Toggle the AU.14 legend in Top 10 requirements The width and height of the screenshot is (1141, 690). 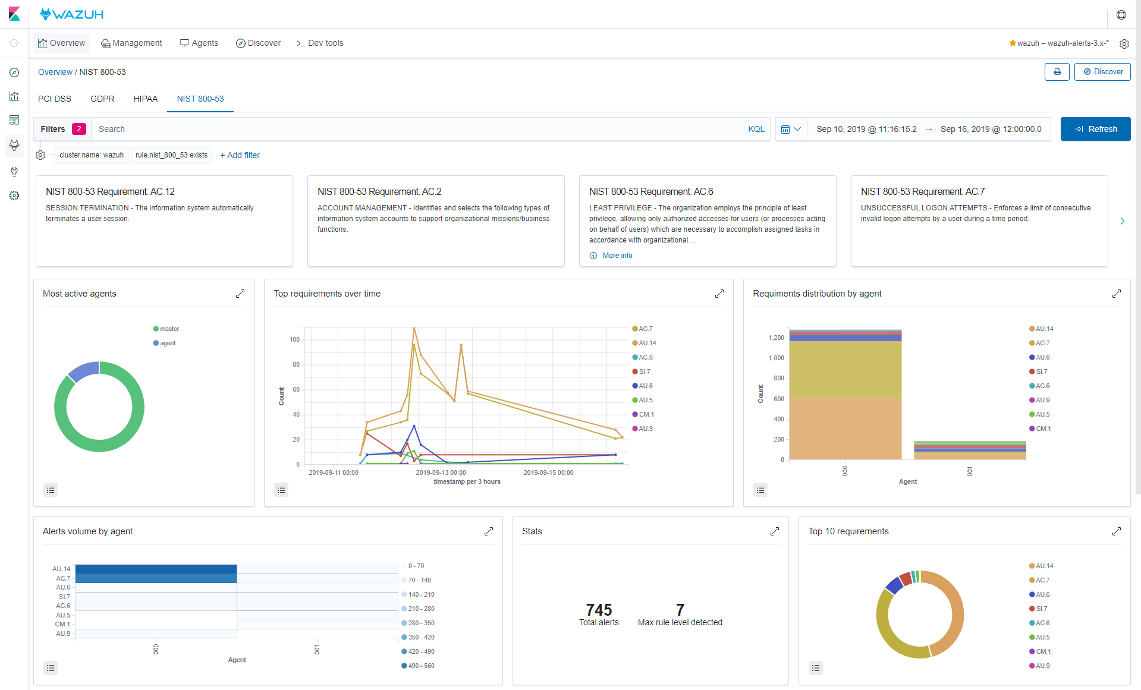coord(1043,566)
